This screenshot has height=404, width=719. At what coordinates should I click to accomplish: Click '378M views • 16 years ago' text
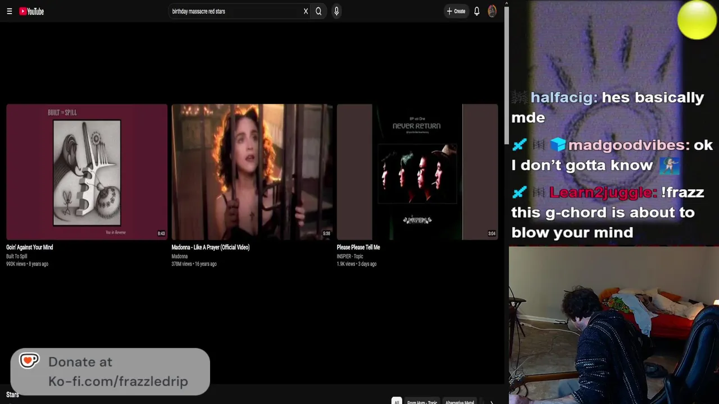coord(194,264)
